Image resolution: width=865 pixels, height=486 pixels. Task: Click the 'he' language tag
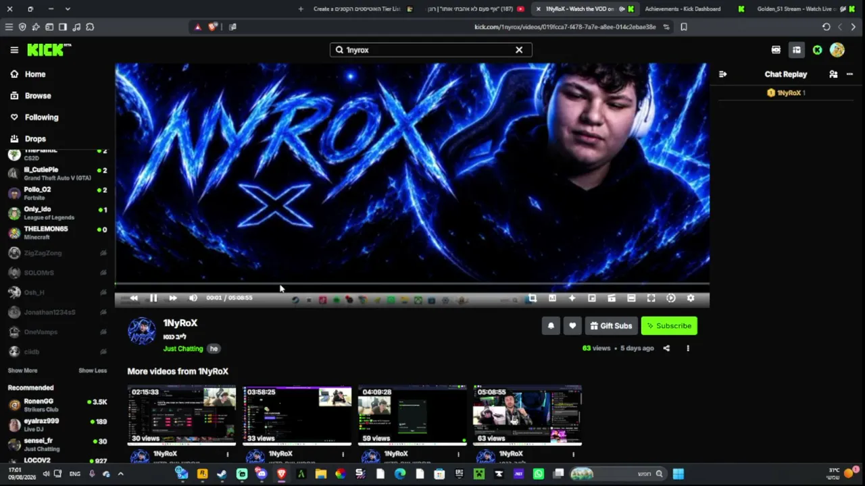[x=214, y=349]
